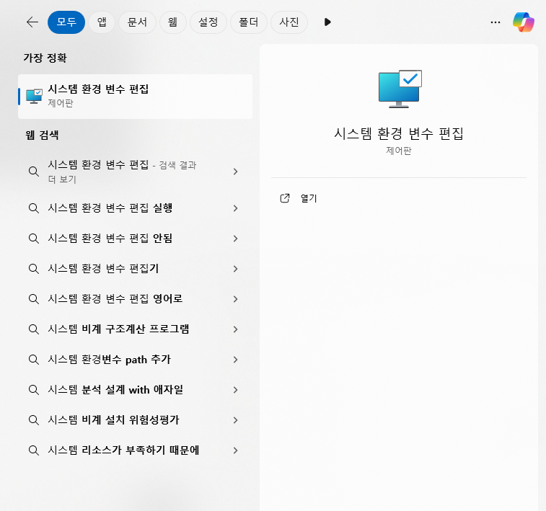Click search icon beside 시스템 환경변수 path 추가

tap(34, 360)
